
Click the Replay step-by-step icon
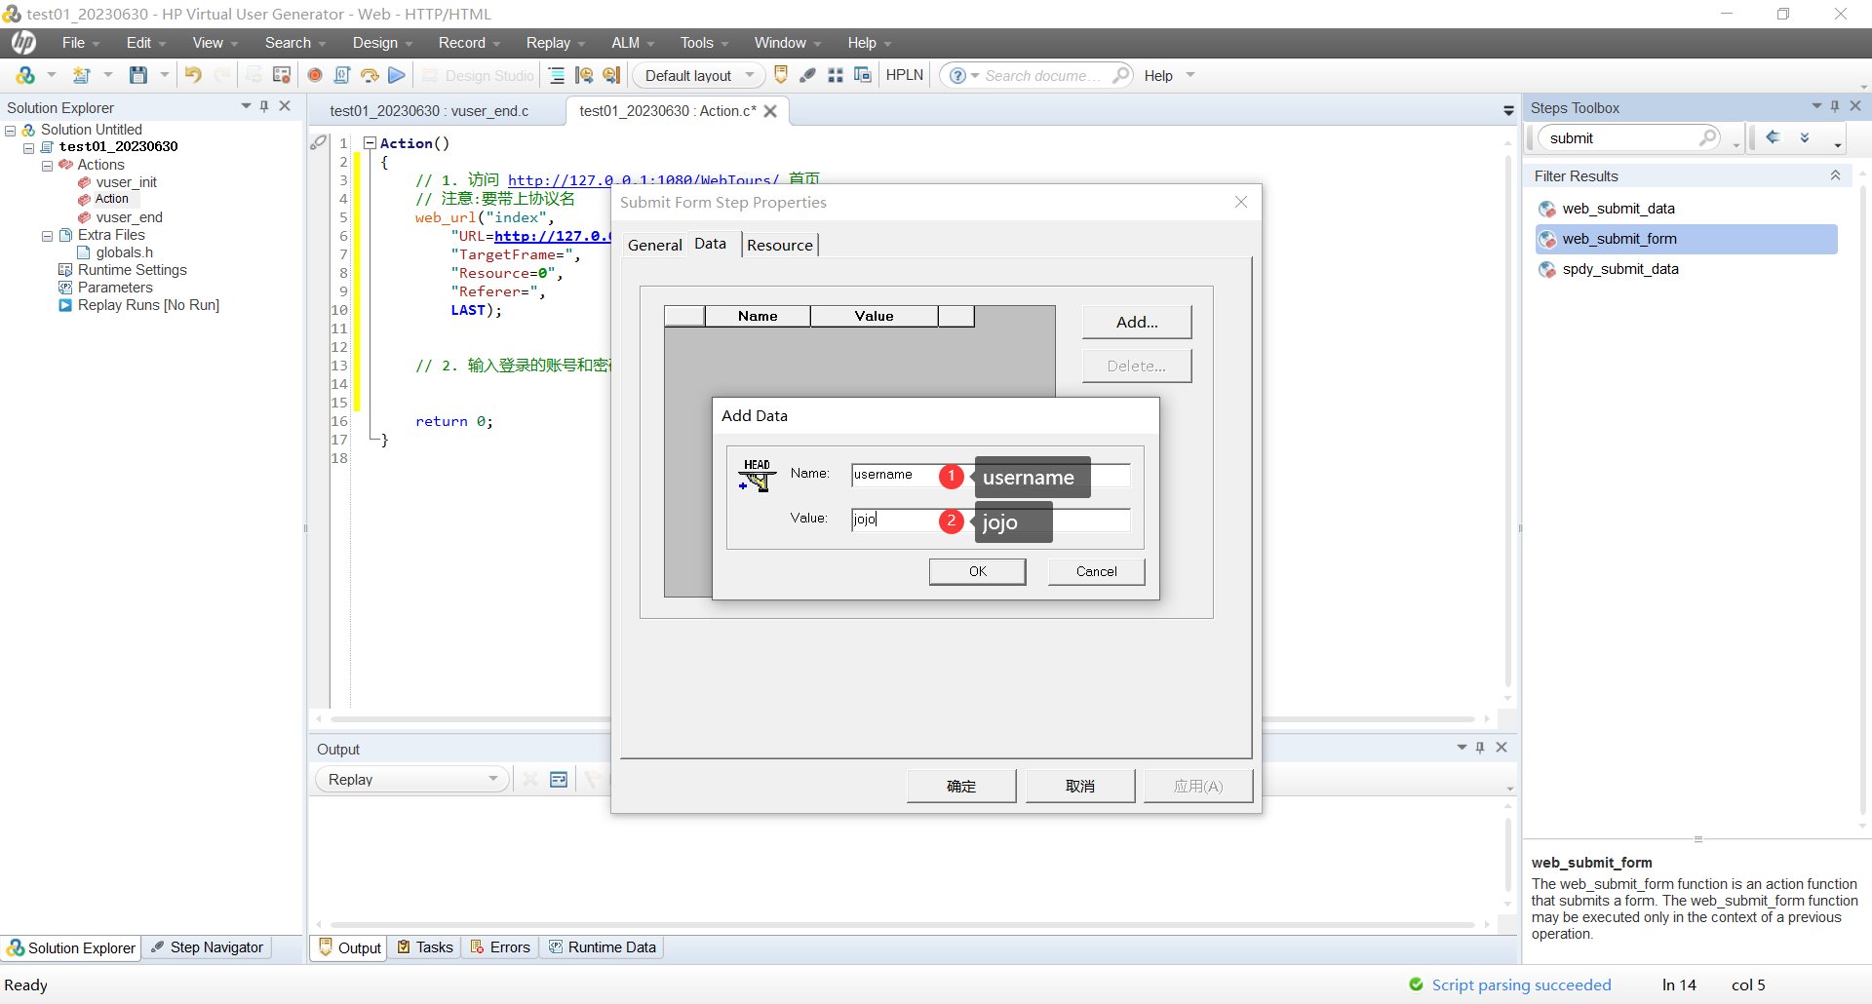(x=370, y=75)
